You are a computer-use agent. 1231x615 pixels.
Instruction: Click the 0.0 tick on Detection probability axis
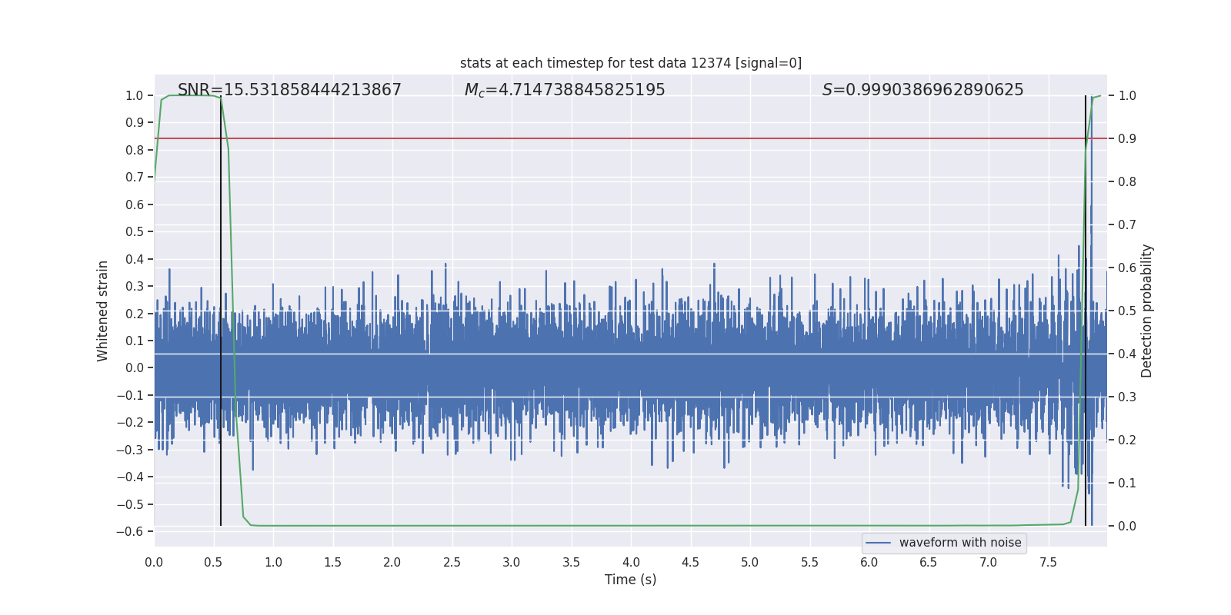[x=1127, y=526]
